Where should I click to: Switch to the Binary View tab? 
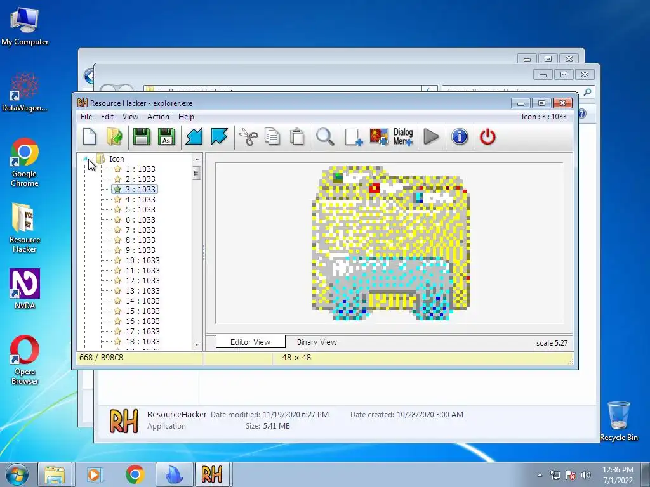317,342
